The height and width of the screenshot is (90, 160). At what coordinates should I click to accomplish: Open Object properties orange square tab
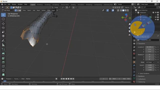tap(134, 62)
